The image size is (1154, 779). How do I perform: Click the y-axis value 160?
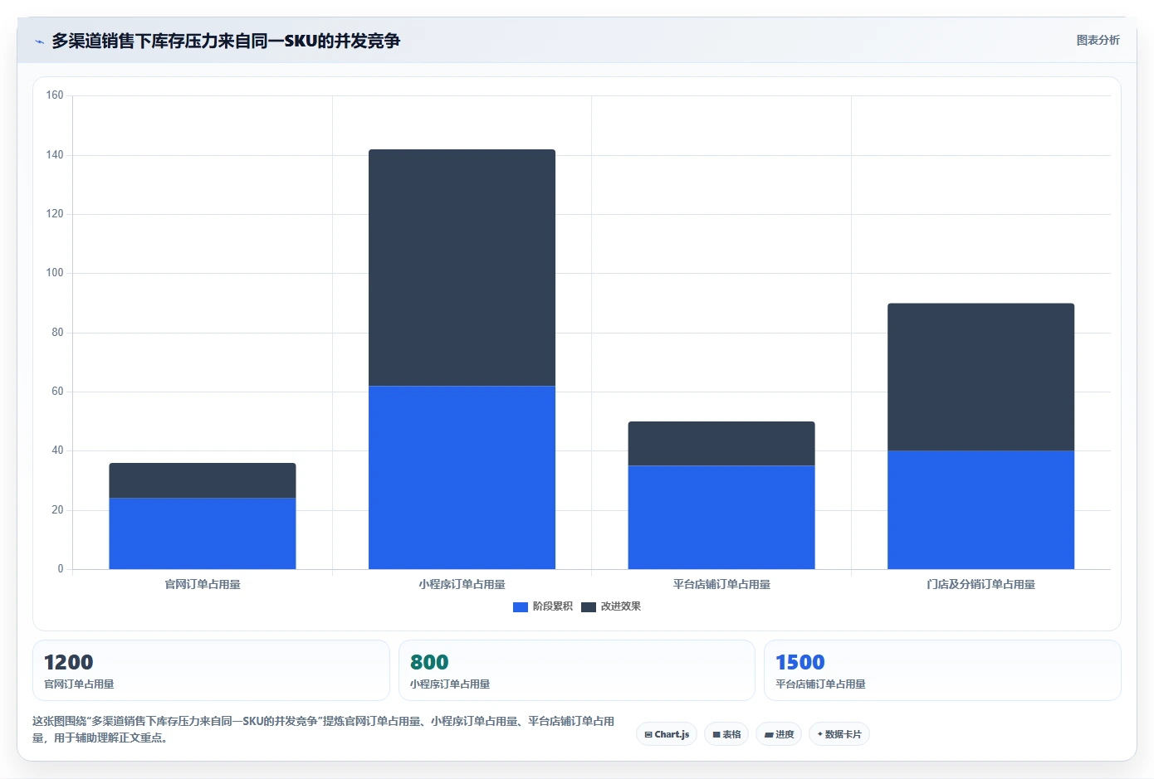tap(55, 95)
